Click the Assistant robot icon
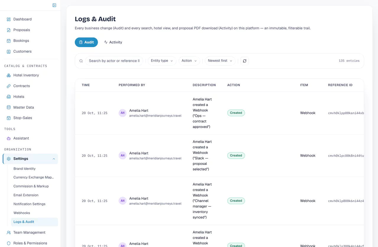This screenshot has width=378, height=247. click(x=9, y=138)
